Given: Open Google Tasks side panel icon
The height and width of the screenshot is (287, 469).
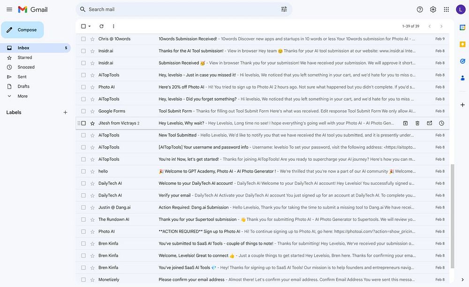Looking at the screenshot, I should tap(462, 61).
